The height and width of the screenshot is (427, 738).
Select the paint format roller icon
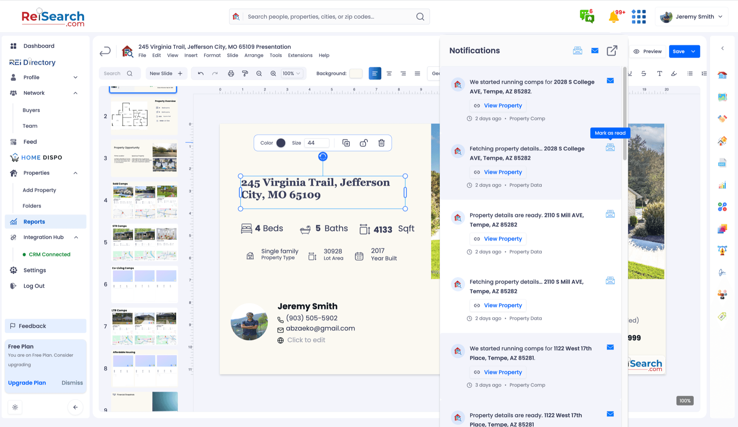coord(245,73)
